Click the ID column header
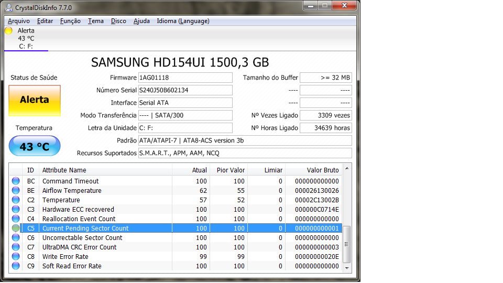The image size is (503, 283). pyautogui.click(x=30, y=170)
